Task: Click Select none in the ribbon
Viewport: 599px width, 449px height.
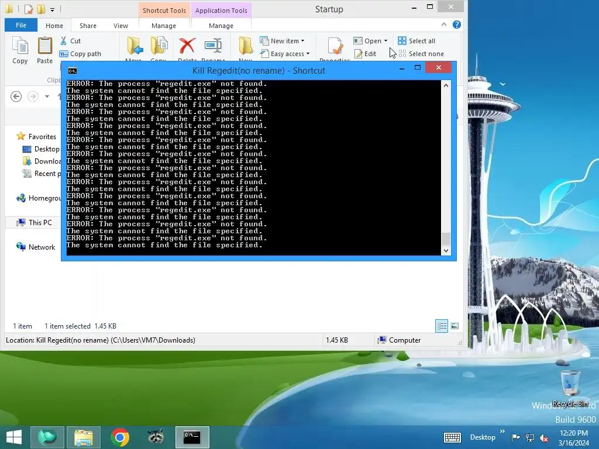Action: 421,54
